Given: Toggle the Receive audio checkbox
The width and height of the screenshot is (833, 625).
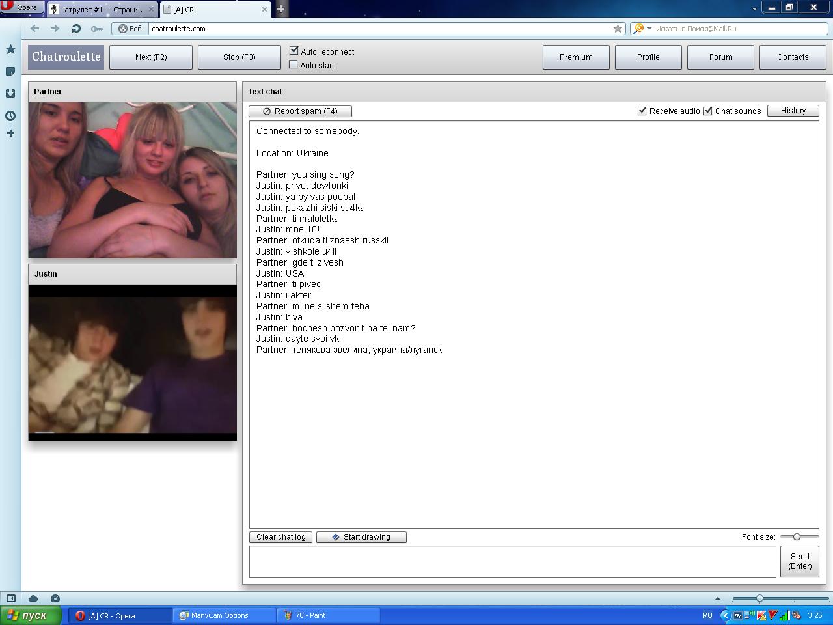Looking at the screenshot, I should pos(642,111).
